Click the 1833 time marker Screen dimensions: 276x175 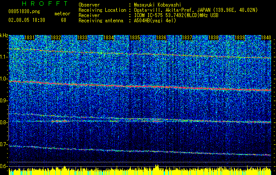click(x=82, y=38)
